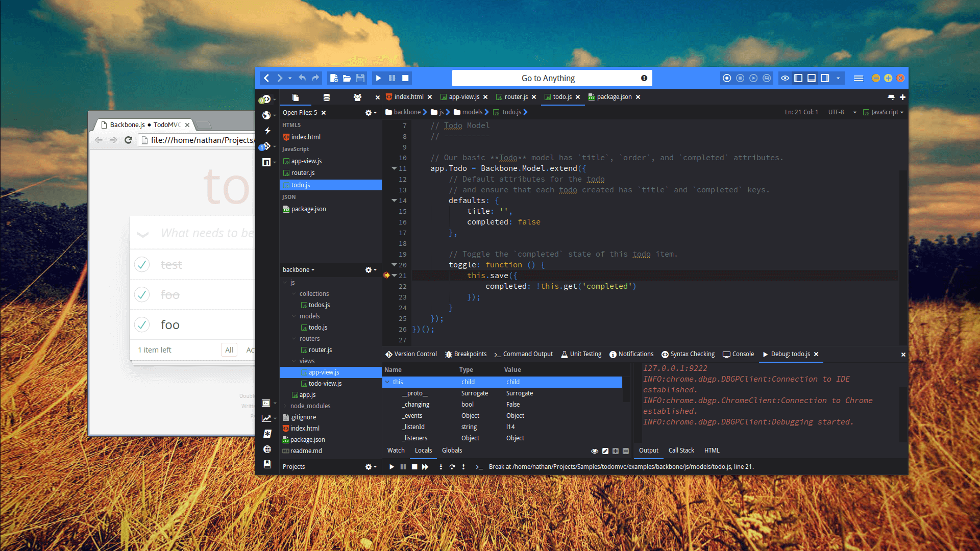Open a file using folder icon

tap(347, 78)
